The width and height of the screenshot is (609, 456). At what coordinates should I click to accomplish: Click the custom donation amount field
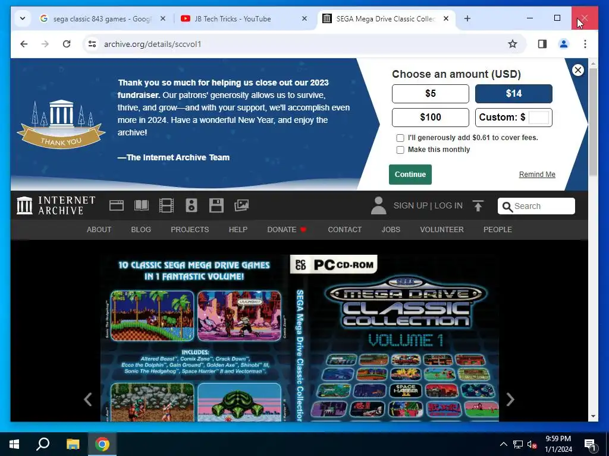(539, 117)
